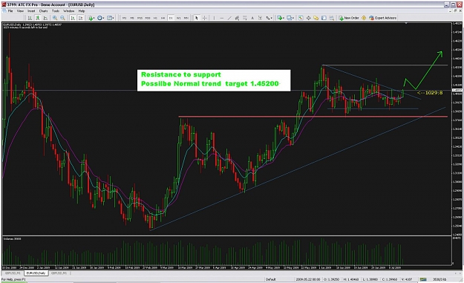
Task: Draw a trendline
Action: point(229,18)
